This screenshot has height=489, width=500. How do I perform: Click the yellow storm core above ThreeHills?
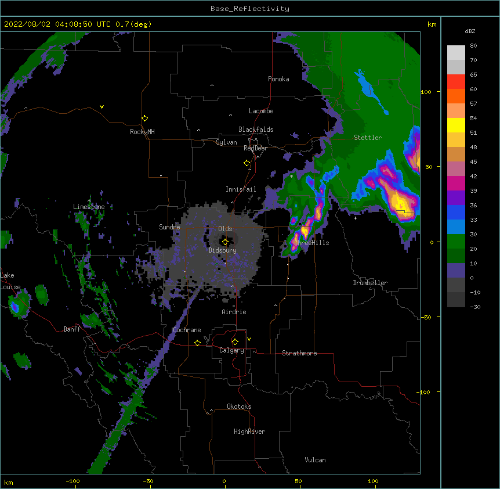tap(305, 230)
